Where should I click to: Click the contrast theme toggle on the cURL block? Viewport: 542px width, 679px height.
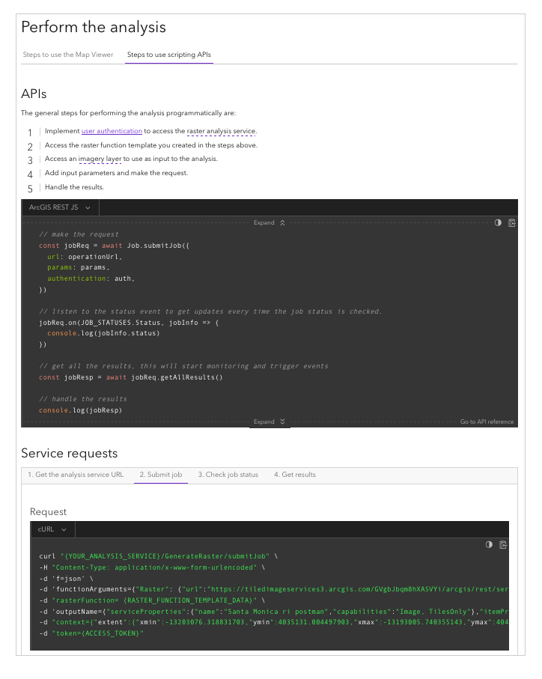[x=489, y=545]
